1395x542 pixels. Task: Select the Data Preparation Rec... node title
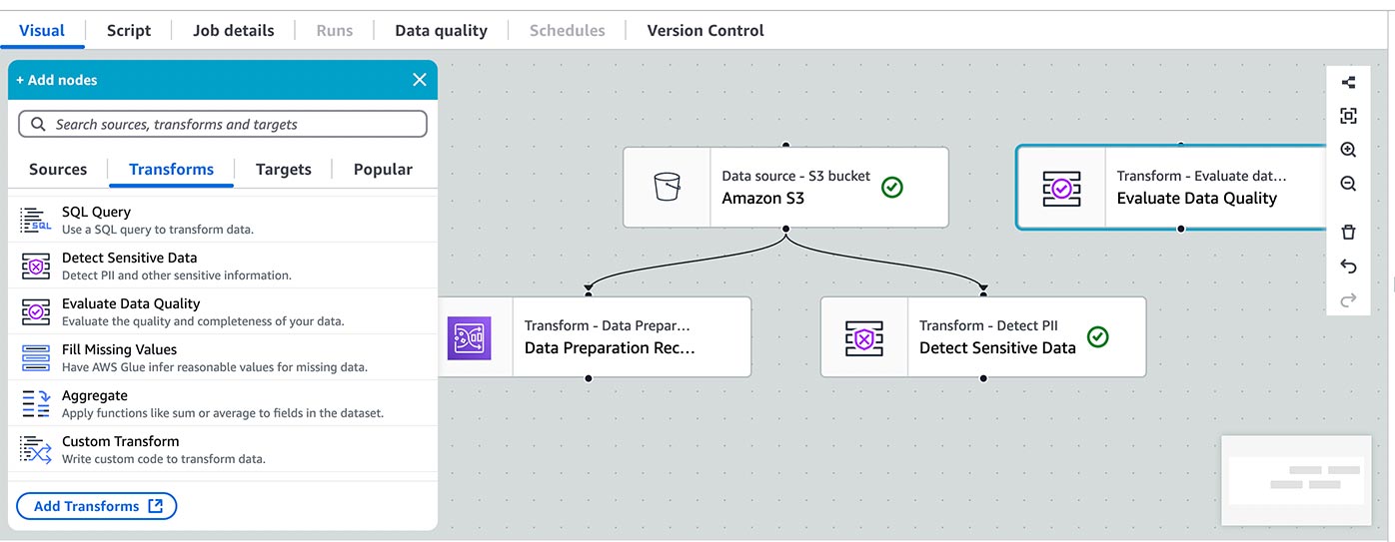[x=610, y=347]
